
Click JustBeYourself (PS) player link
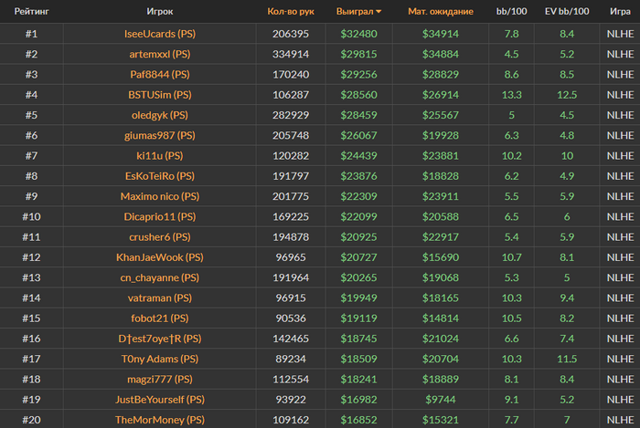[x=160, y=400]
